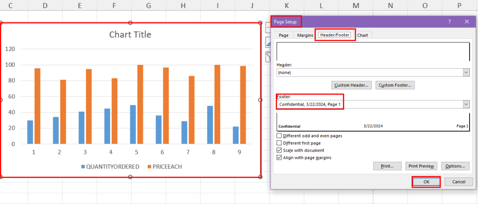Click the horizontal axis label 3

pos(85,152)
